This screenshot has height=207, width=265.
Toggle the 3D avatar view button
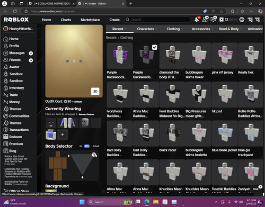pos(95,91)
